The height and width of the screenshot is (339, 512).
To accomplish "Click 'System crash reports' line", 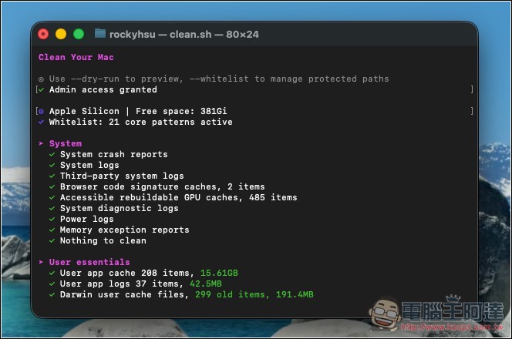I will [x=113, y=154].
